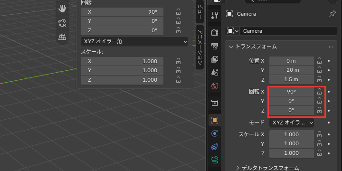Click the 位置 Y field showing -20 m
Screen dimensions: 342x171
pyautogui.click(x=292, y=70)
